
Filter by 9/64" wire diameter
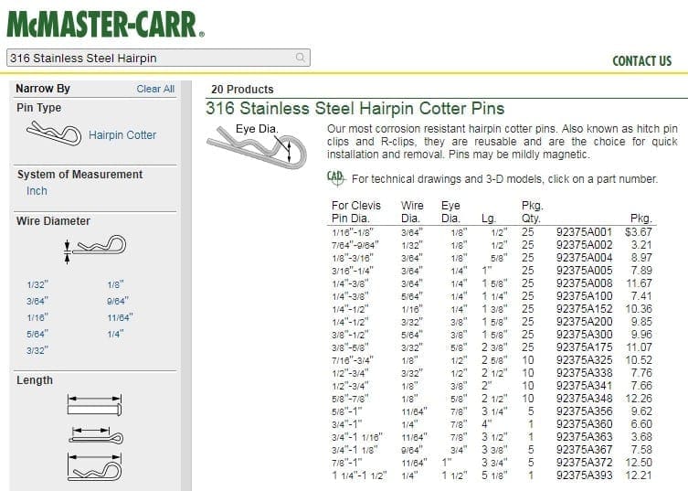(x=118, y=301)
